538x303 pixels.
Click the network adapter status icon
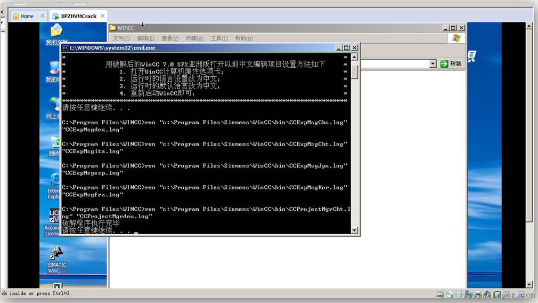click(x=468, y=294)
